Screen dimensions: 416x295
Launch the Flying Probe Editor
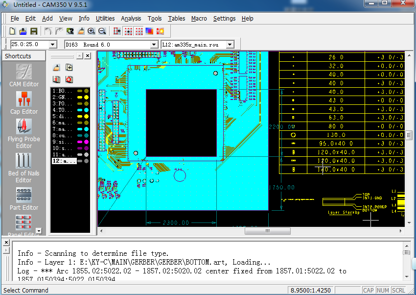24,134
